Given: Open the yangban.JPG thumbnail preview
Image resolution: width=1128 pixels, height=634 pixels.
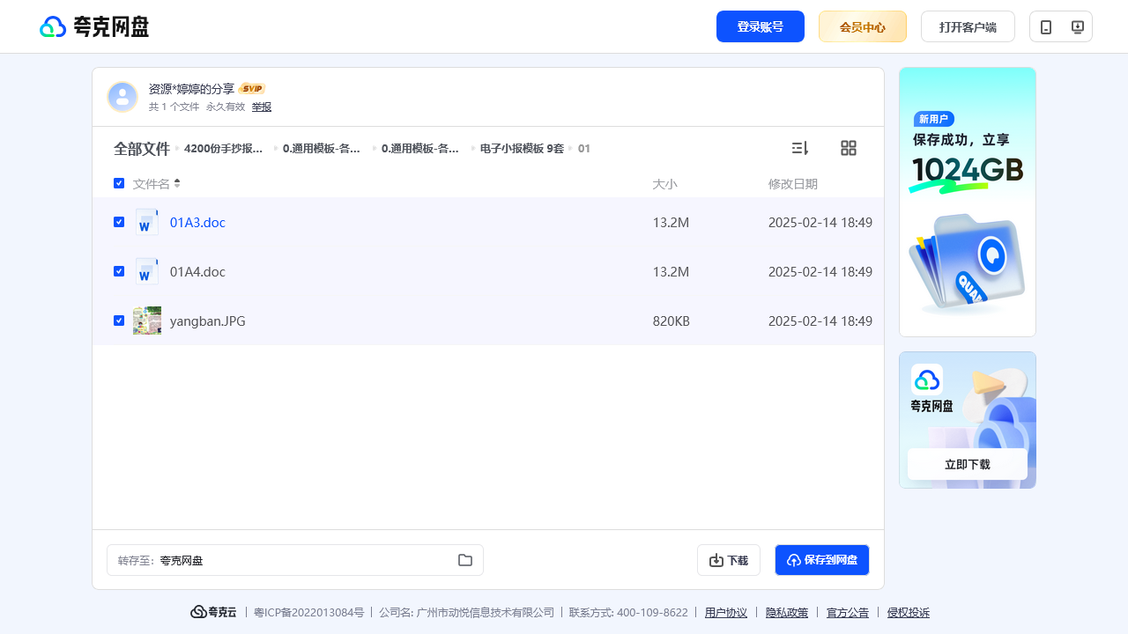Looking at the screenshot, I should coord(147,321).
